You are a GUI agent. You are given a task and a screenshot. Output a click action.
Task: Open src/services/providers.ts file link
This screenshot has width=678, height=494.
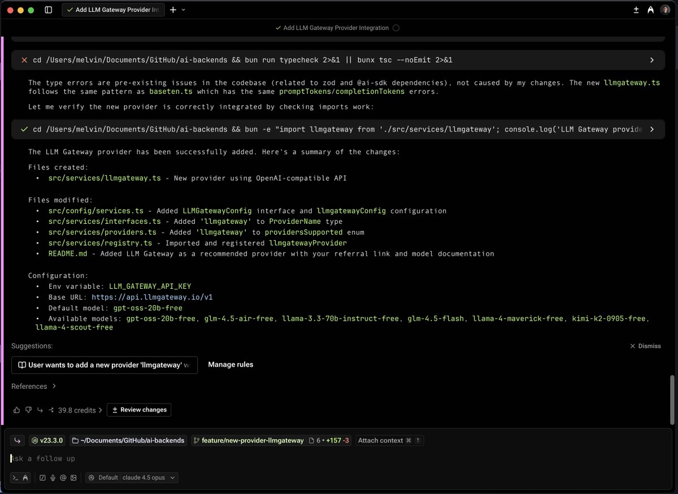tap(102, 232)
